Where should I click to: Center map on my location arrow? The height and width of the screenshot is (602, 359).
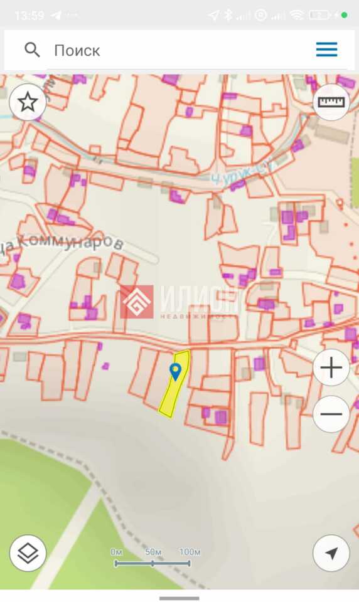click(331, 553)
